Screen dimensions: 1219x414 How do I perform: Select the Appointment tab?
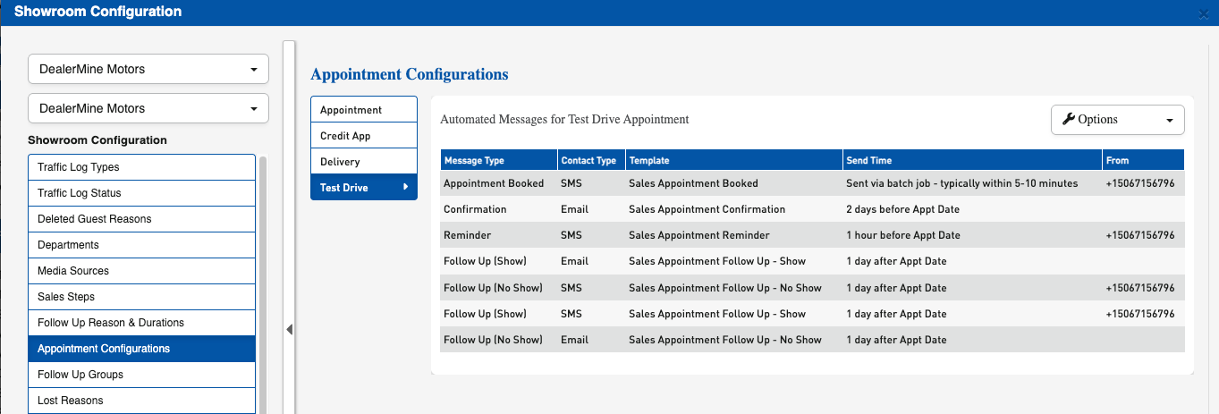(363, 110)
